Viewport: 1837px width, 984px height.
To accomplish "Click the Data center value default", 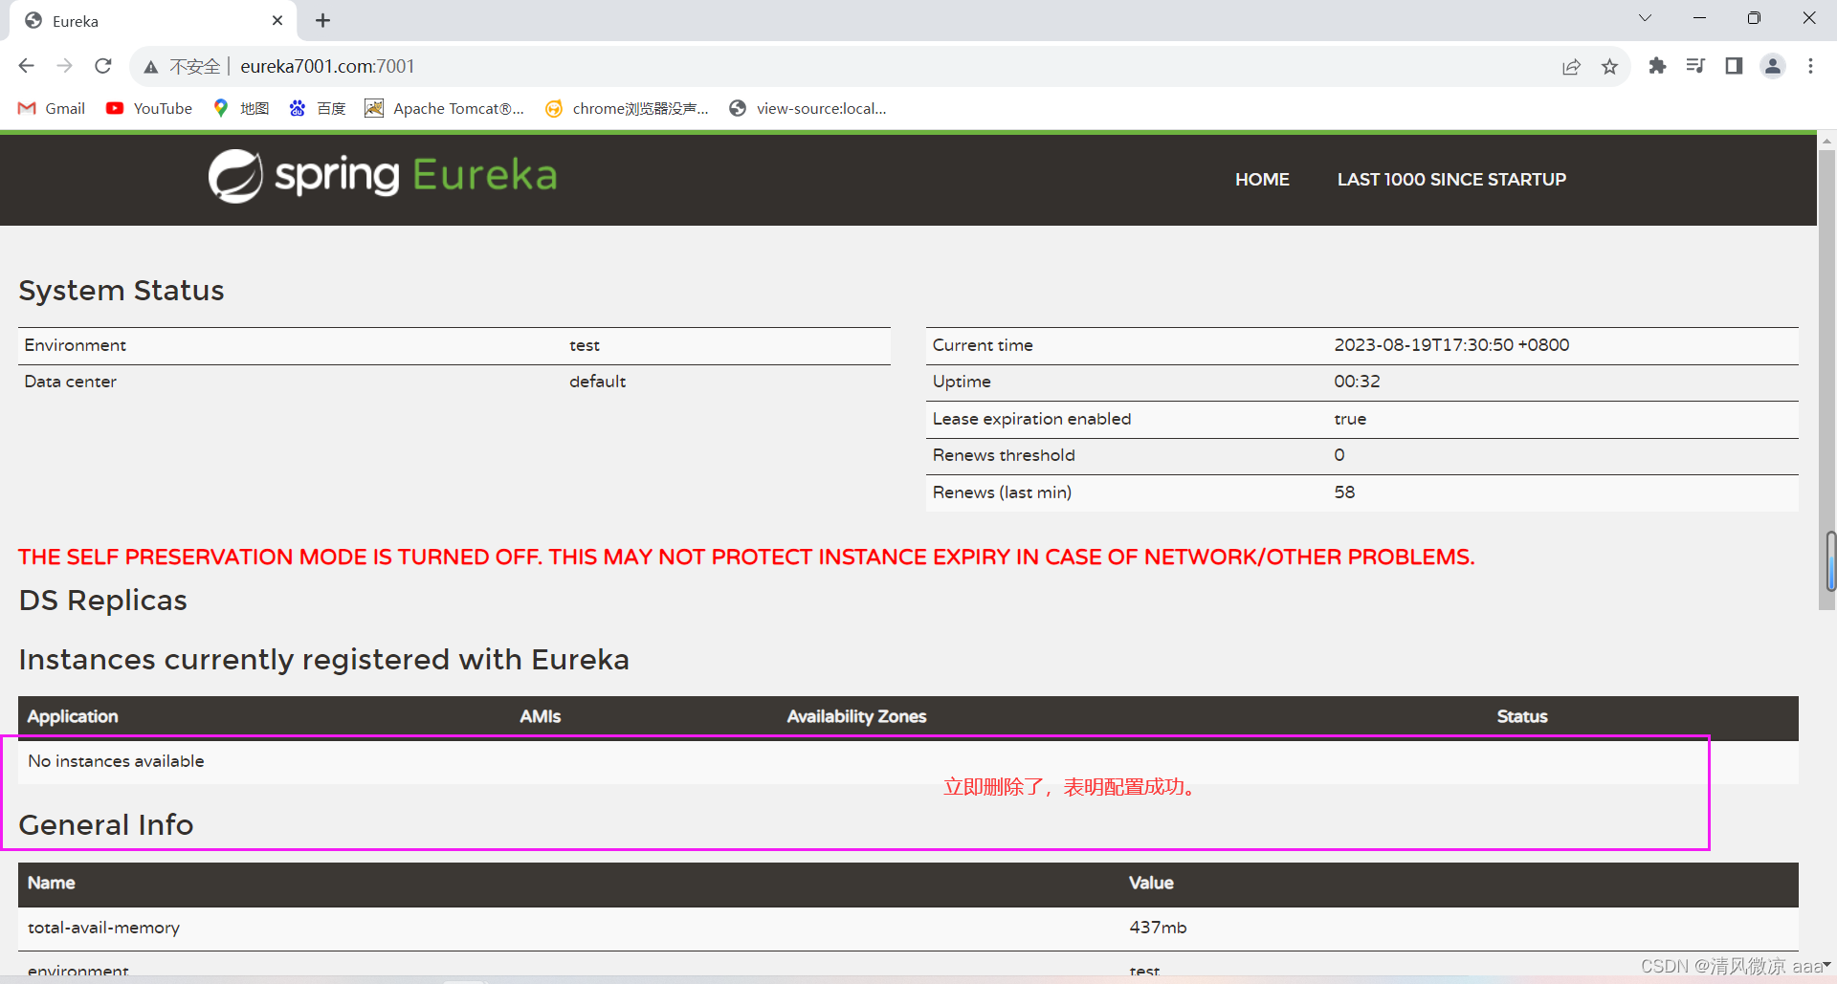I will [x=597, y=382].
